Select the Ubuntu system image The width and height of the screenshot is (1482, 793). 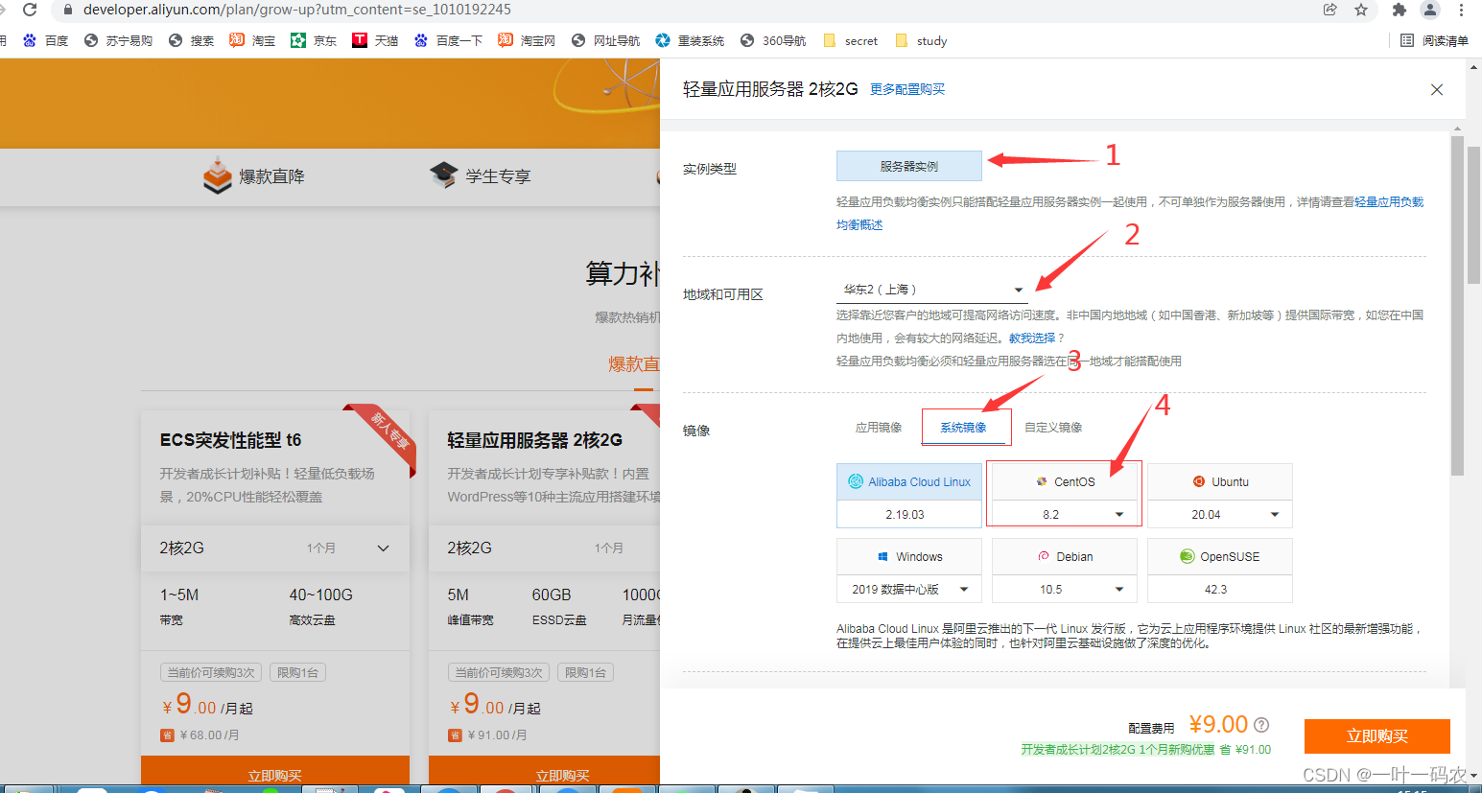point(1220,481)
